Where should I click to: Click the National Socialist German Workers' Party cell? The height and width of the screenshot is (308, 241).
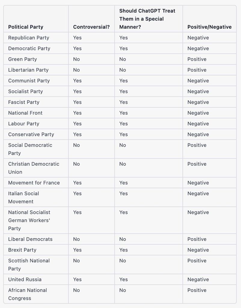click(29, 220)
